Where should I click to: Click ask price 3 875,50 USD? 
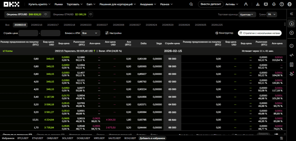pyautogui.click(x=111, y=127)
